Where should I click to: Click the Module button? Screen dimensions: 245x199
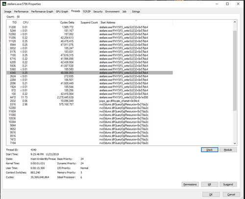[228, 150]
